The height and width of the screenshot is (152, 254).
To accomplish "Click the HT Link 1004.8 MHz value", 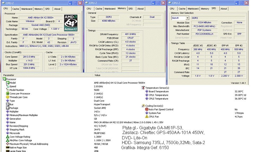I will (29, 68).
